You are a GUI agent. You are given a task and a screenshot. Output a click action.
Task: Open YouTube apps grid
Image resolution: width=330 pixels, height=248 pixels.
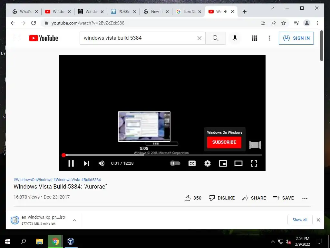[x=254, y=38]
